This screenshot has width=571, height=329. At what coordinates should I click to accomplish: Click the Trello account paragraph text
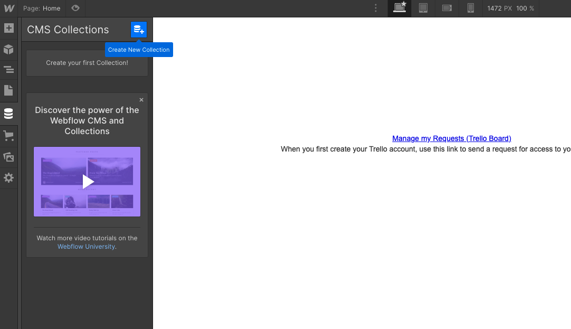426,149
